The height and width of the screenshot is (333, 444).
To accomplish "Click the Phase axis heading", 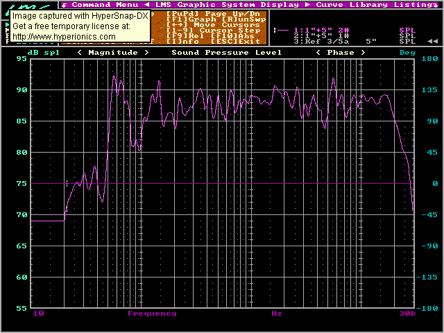I will (x=341, y=53).
